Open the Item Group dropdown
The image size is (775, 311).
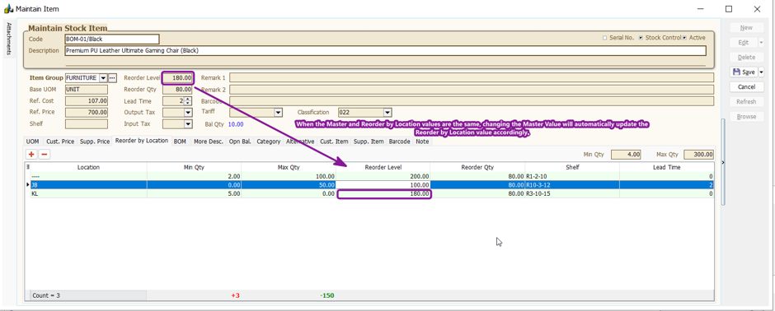click(103, 78)
